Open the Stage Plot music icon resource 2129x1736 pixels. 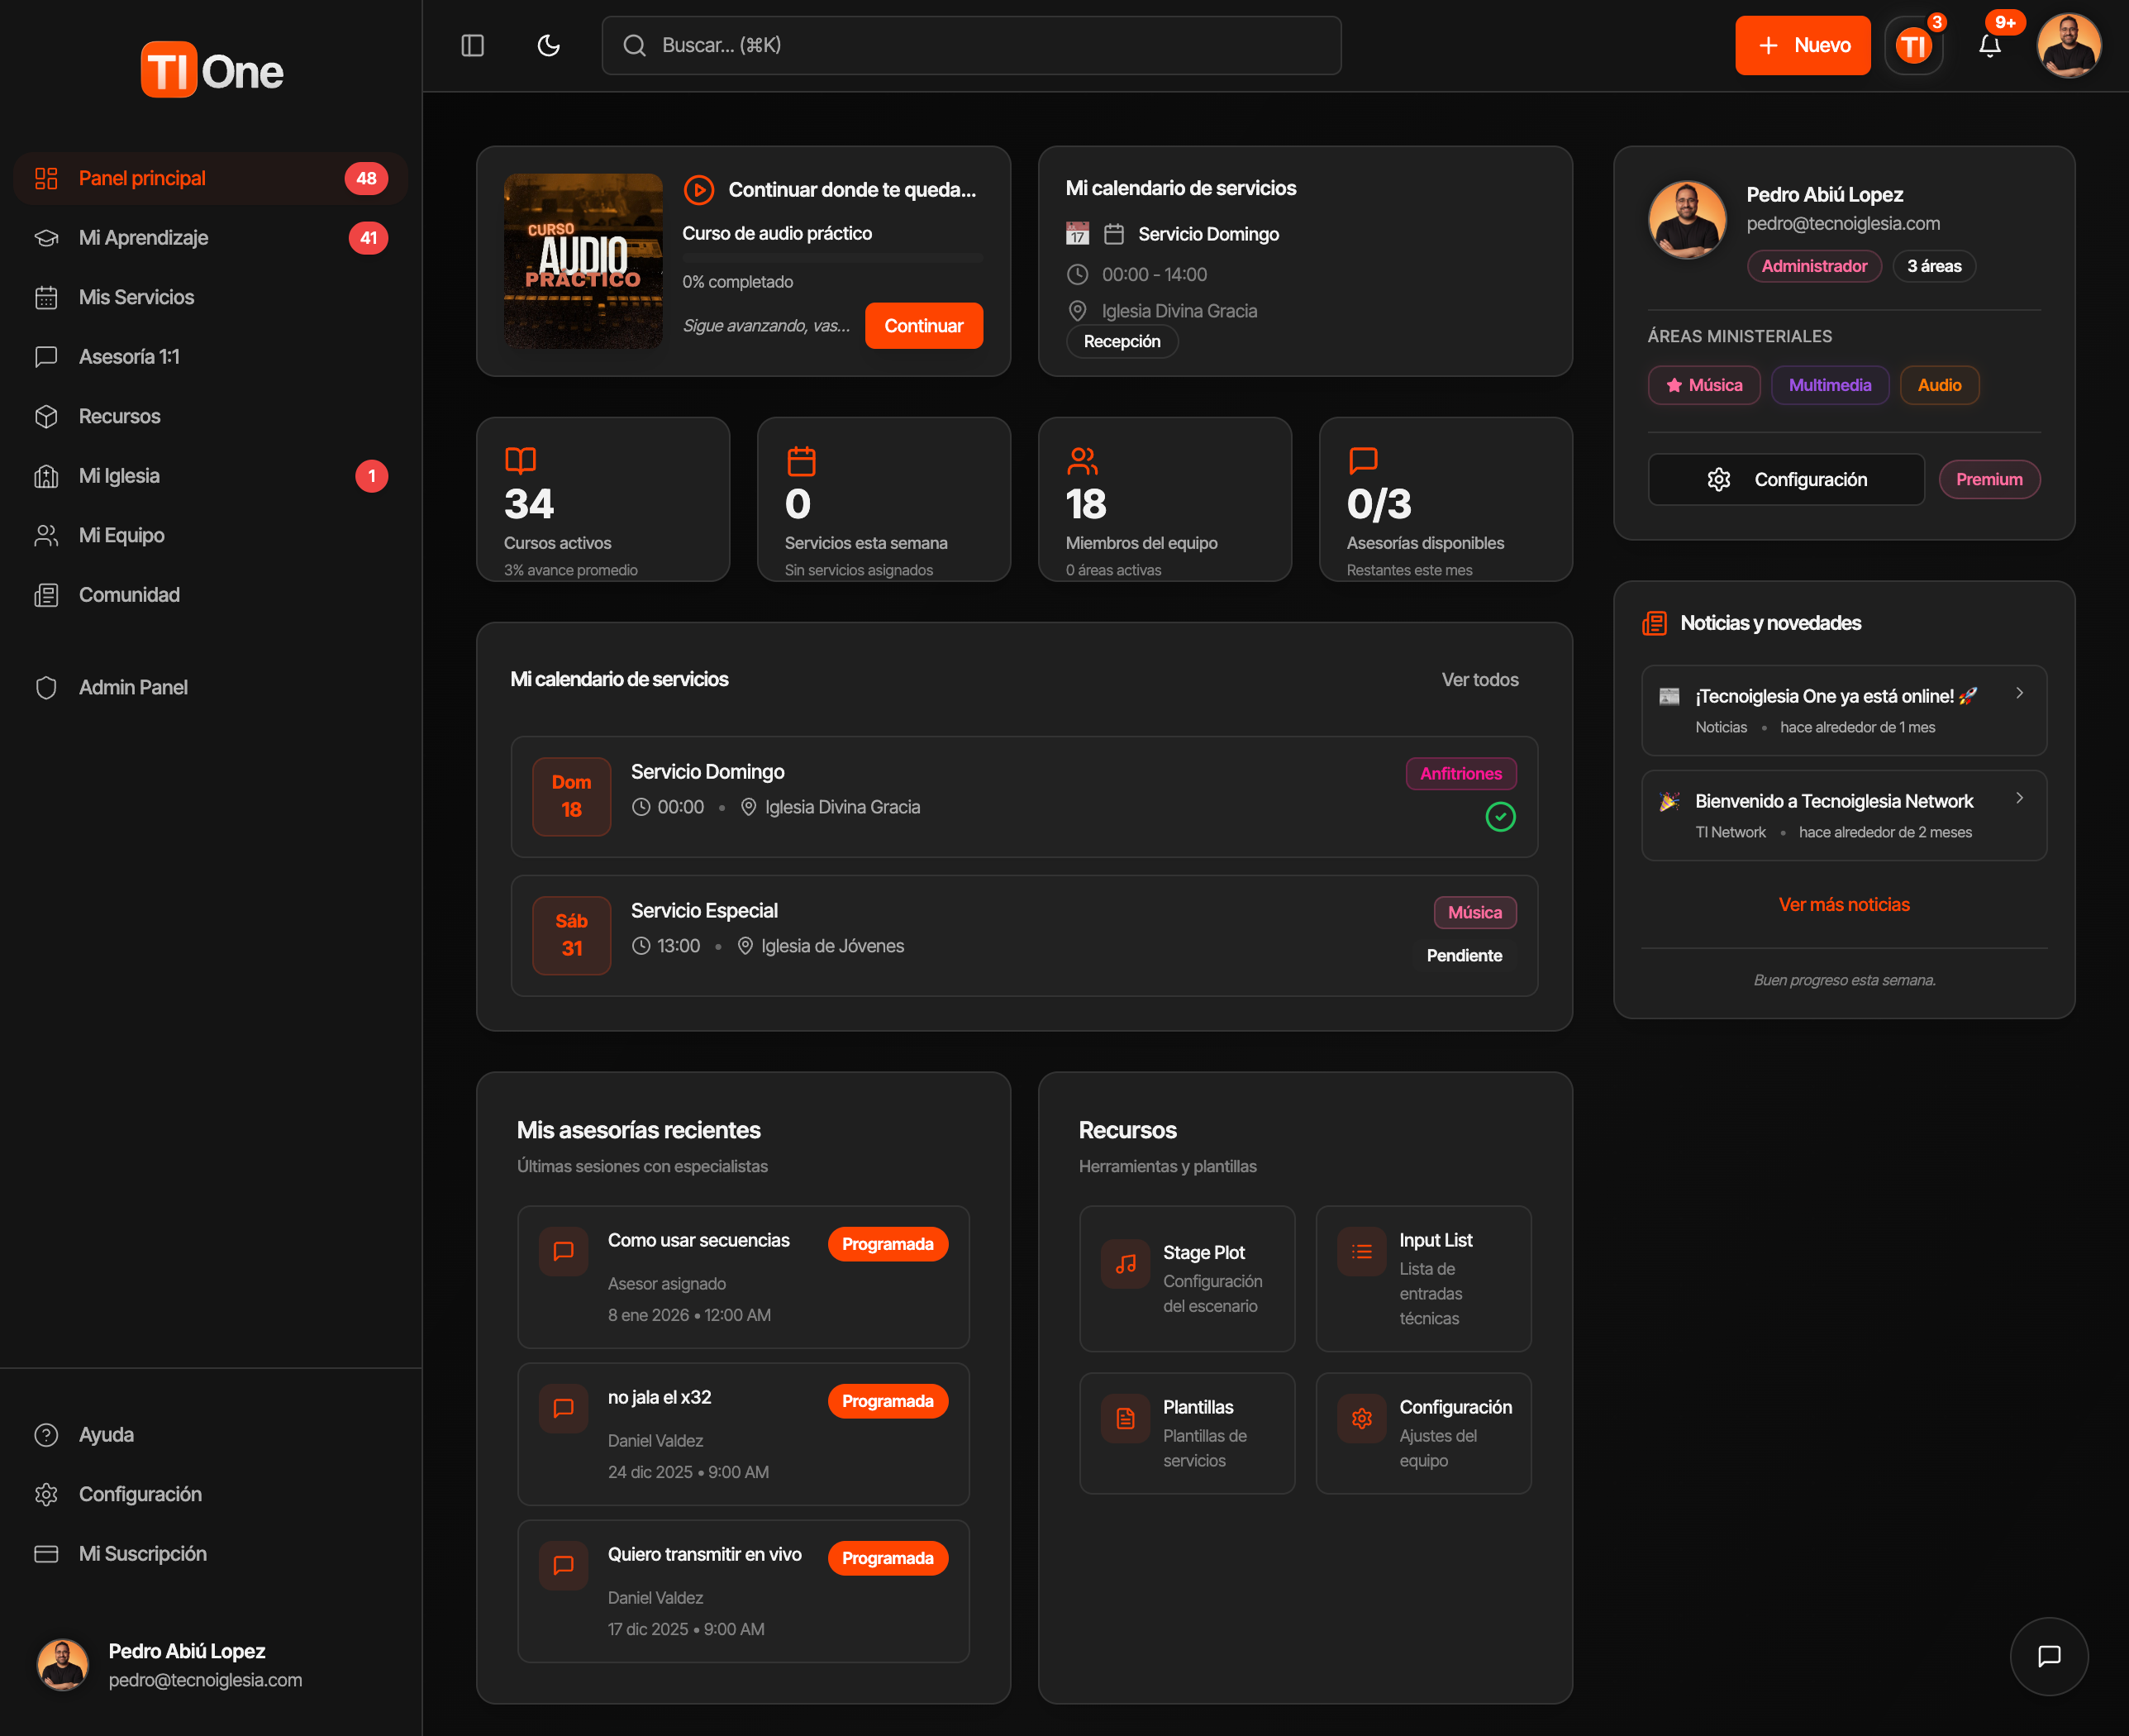[x=1126, y=1264]
